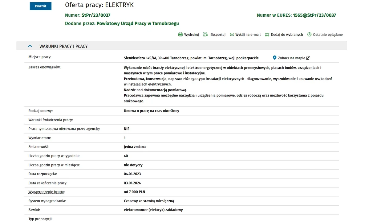Click EURES number 1565@StPr/23/0037
The height and width of the screenshot is (222, 373).
(314, 15)
